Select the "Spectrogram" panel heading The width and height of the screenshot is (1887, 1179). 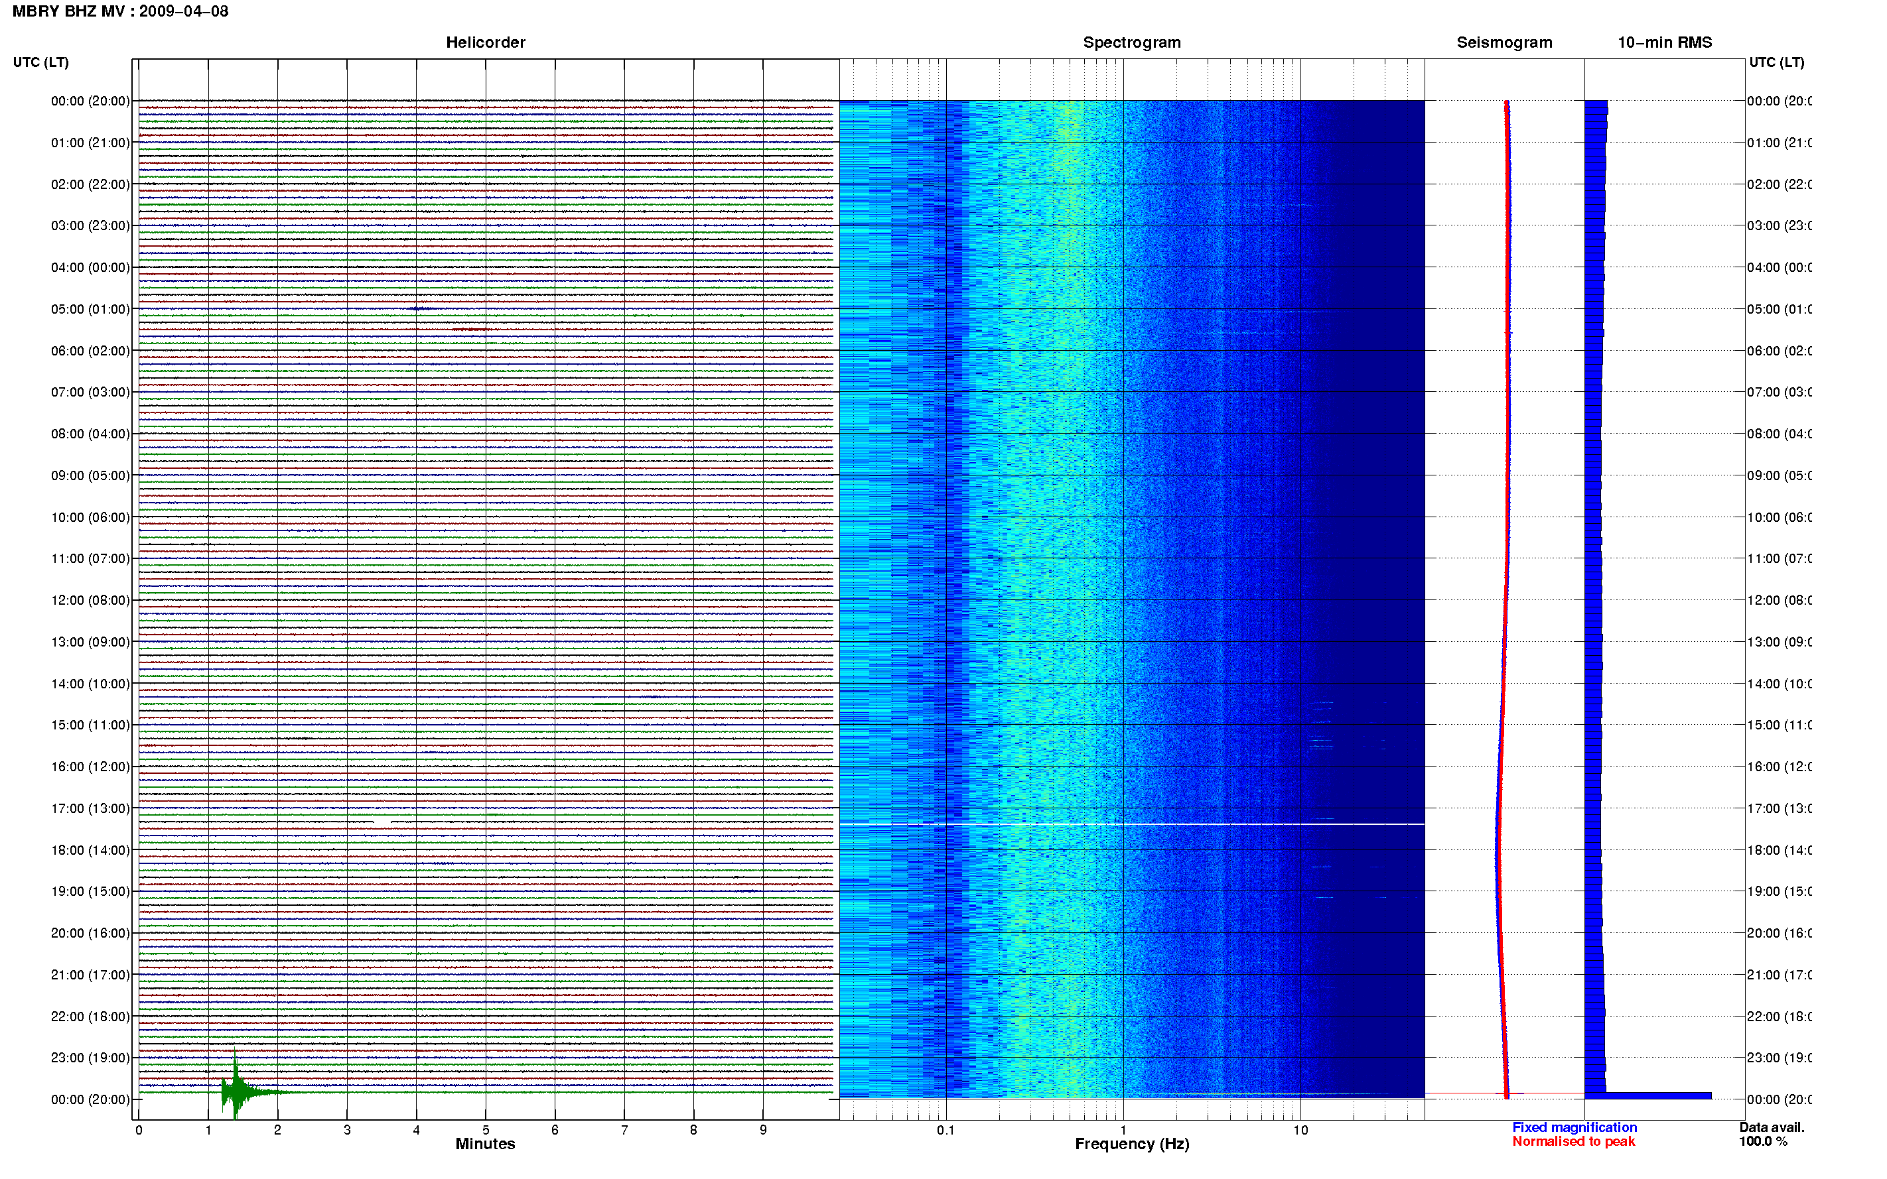[x=1132, y=43]
